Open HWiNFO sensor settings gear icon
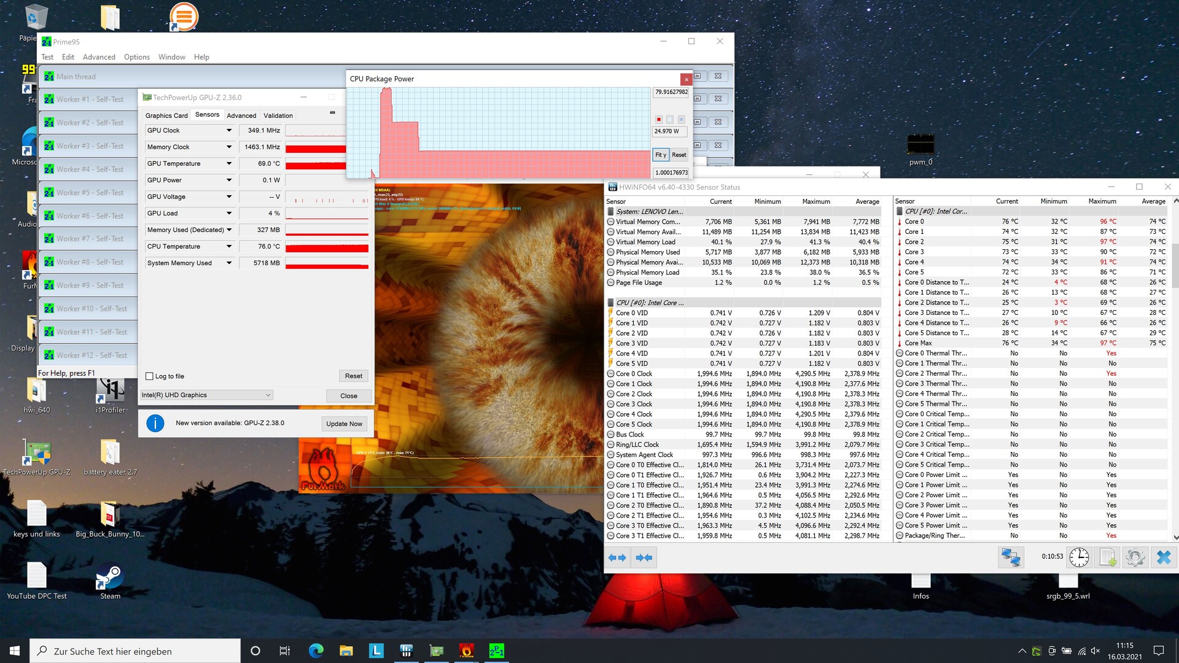The height and width of the screenshot is (663, 1179). [x=1135, y=557]
